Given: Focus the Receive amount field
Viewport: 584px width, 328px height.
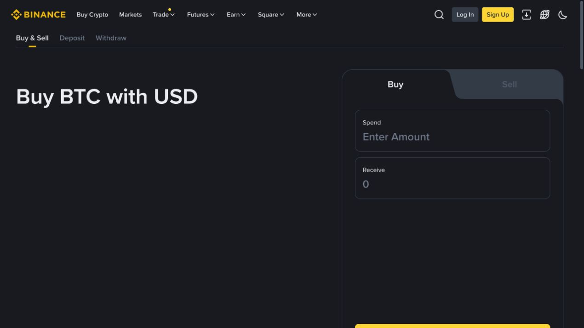Looking at the screenshot, I should [452, 178].
